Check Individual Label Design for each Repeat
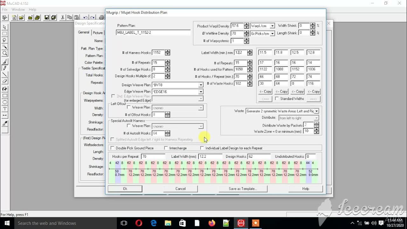 click(202, 148)
